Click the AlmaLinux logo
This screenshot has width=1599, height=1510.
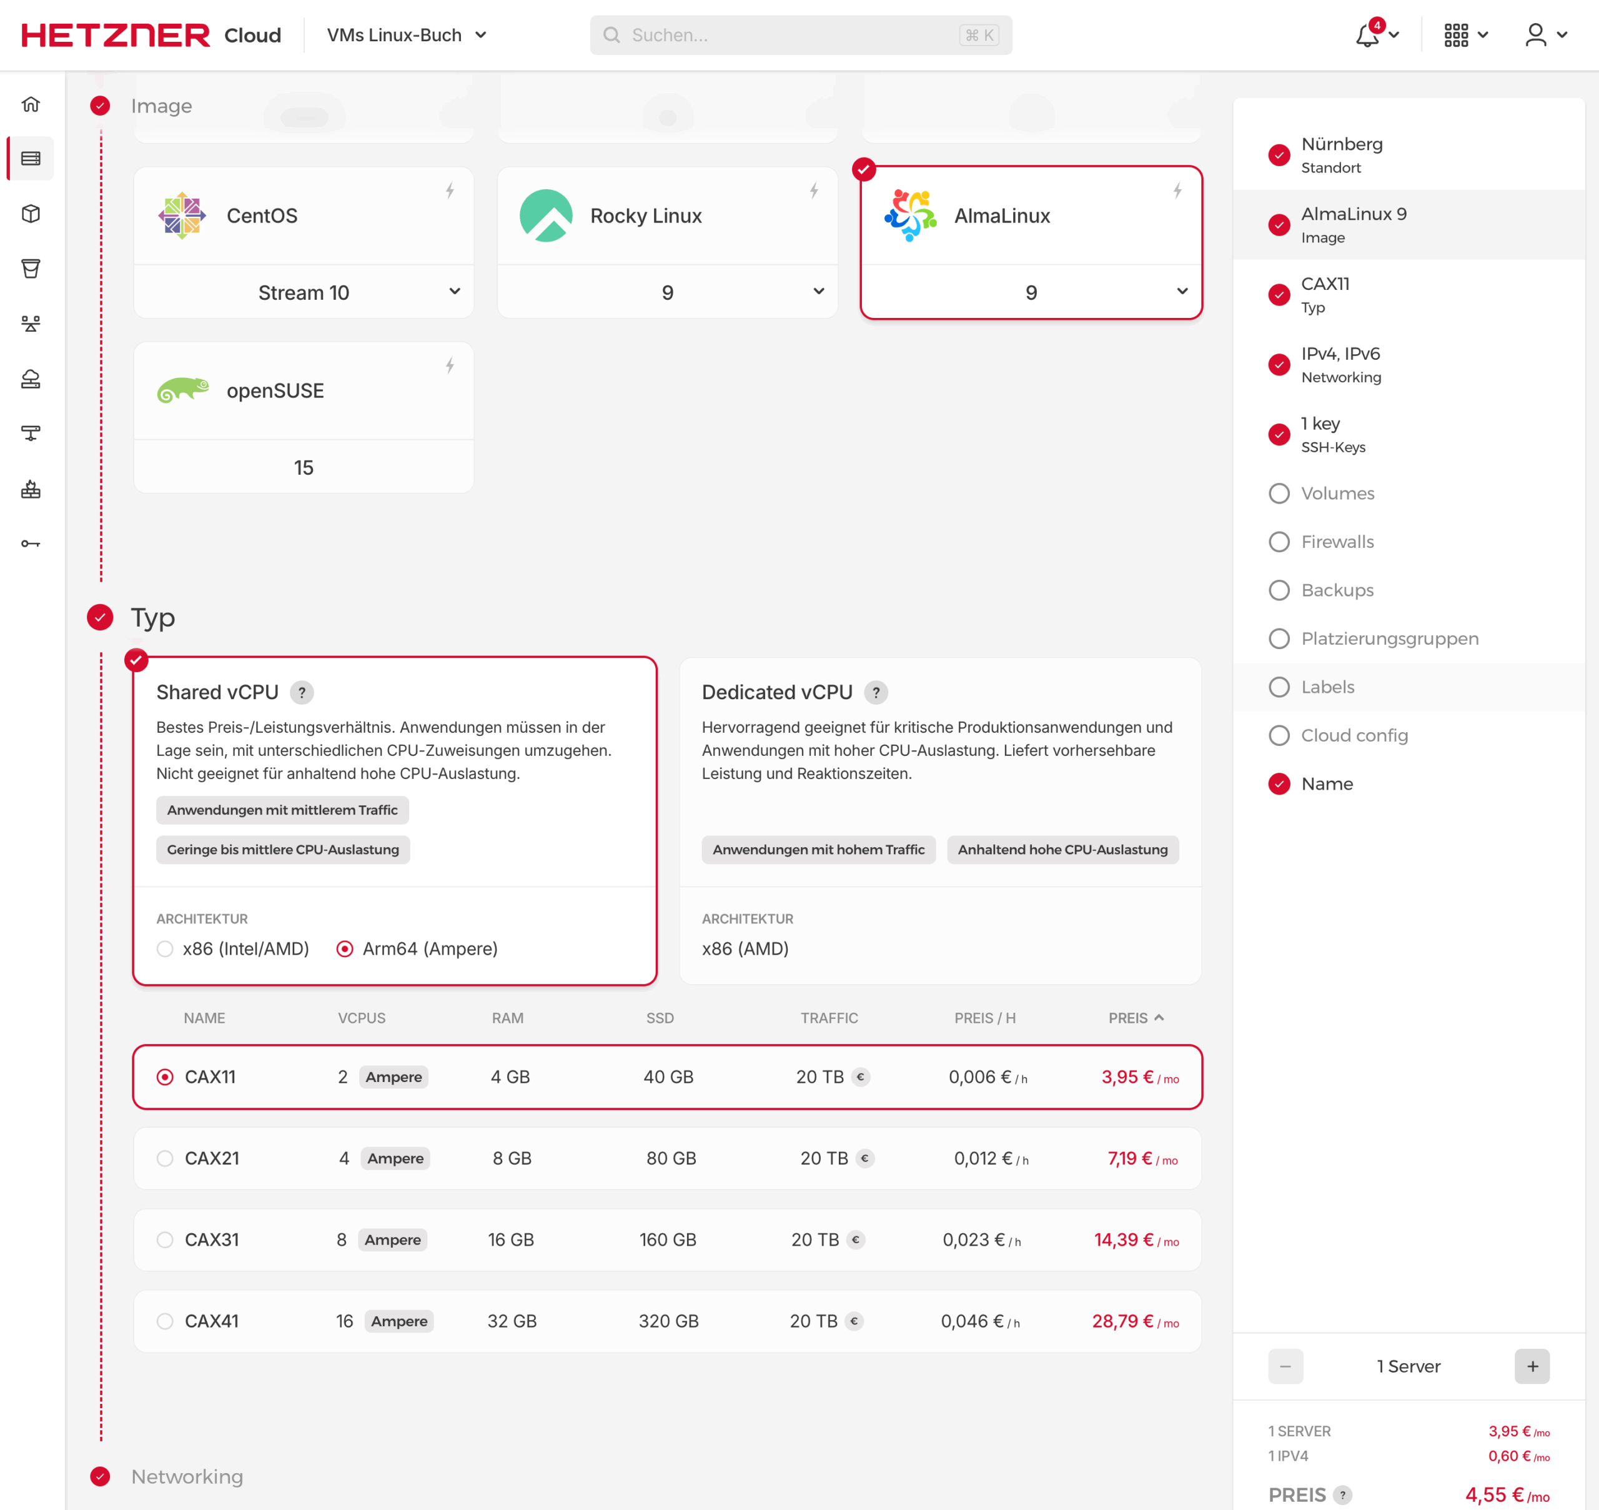click(x=910, y=216)
